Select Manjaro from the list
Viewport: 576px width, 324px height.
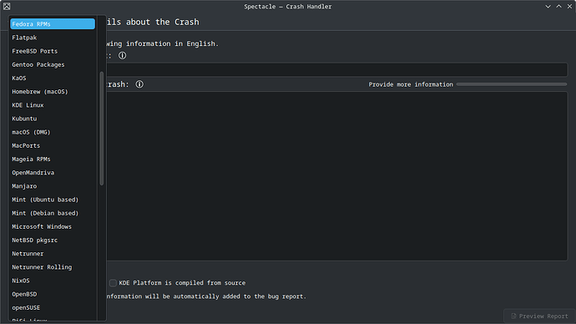click(53, 186)
